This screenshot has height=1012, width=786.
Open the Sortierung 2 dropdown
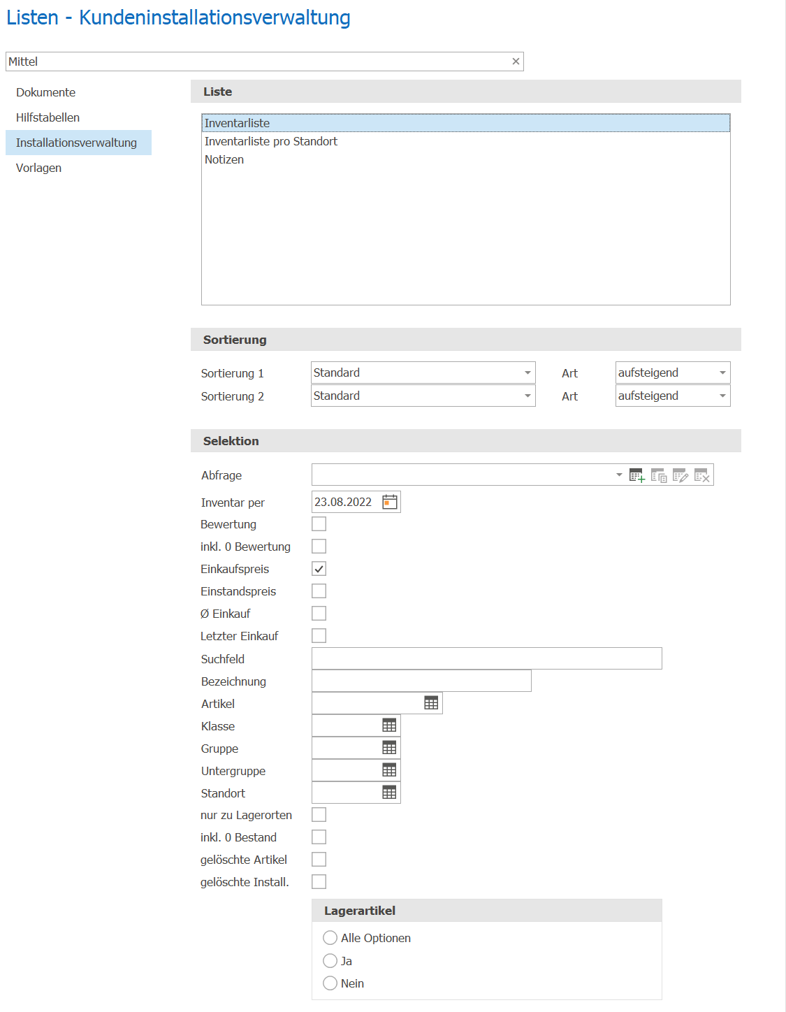(423, 396)
